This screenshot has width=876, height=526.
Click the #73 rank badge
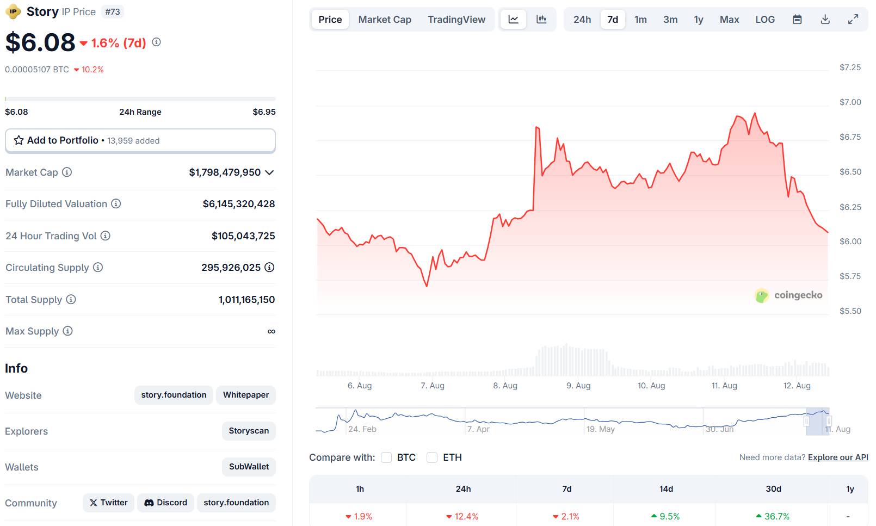pyautogui.click(x=113, y=12)
